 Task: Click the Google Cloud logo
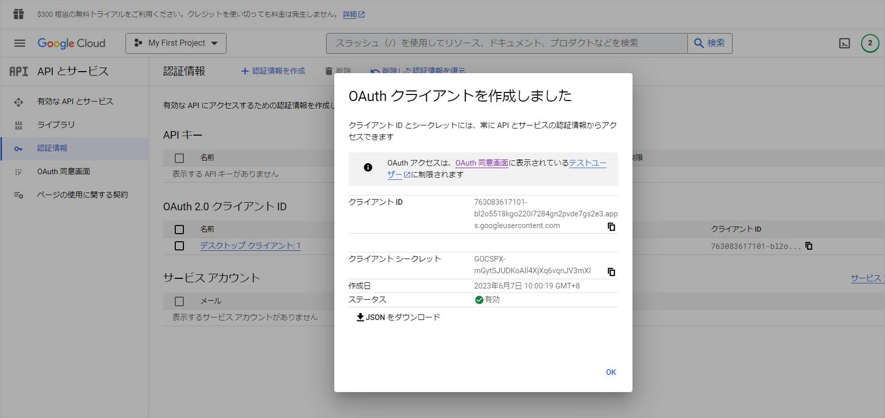71,43
